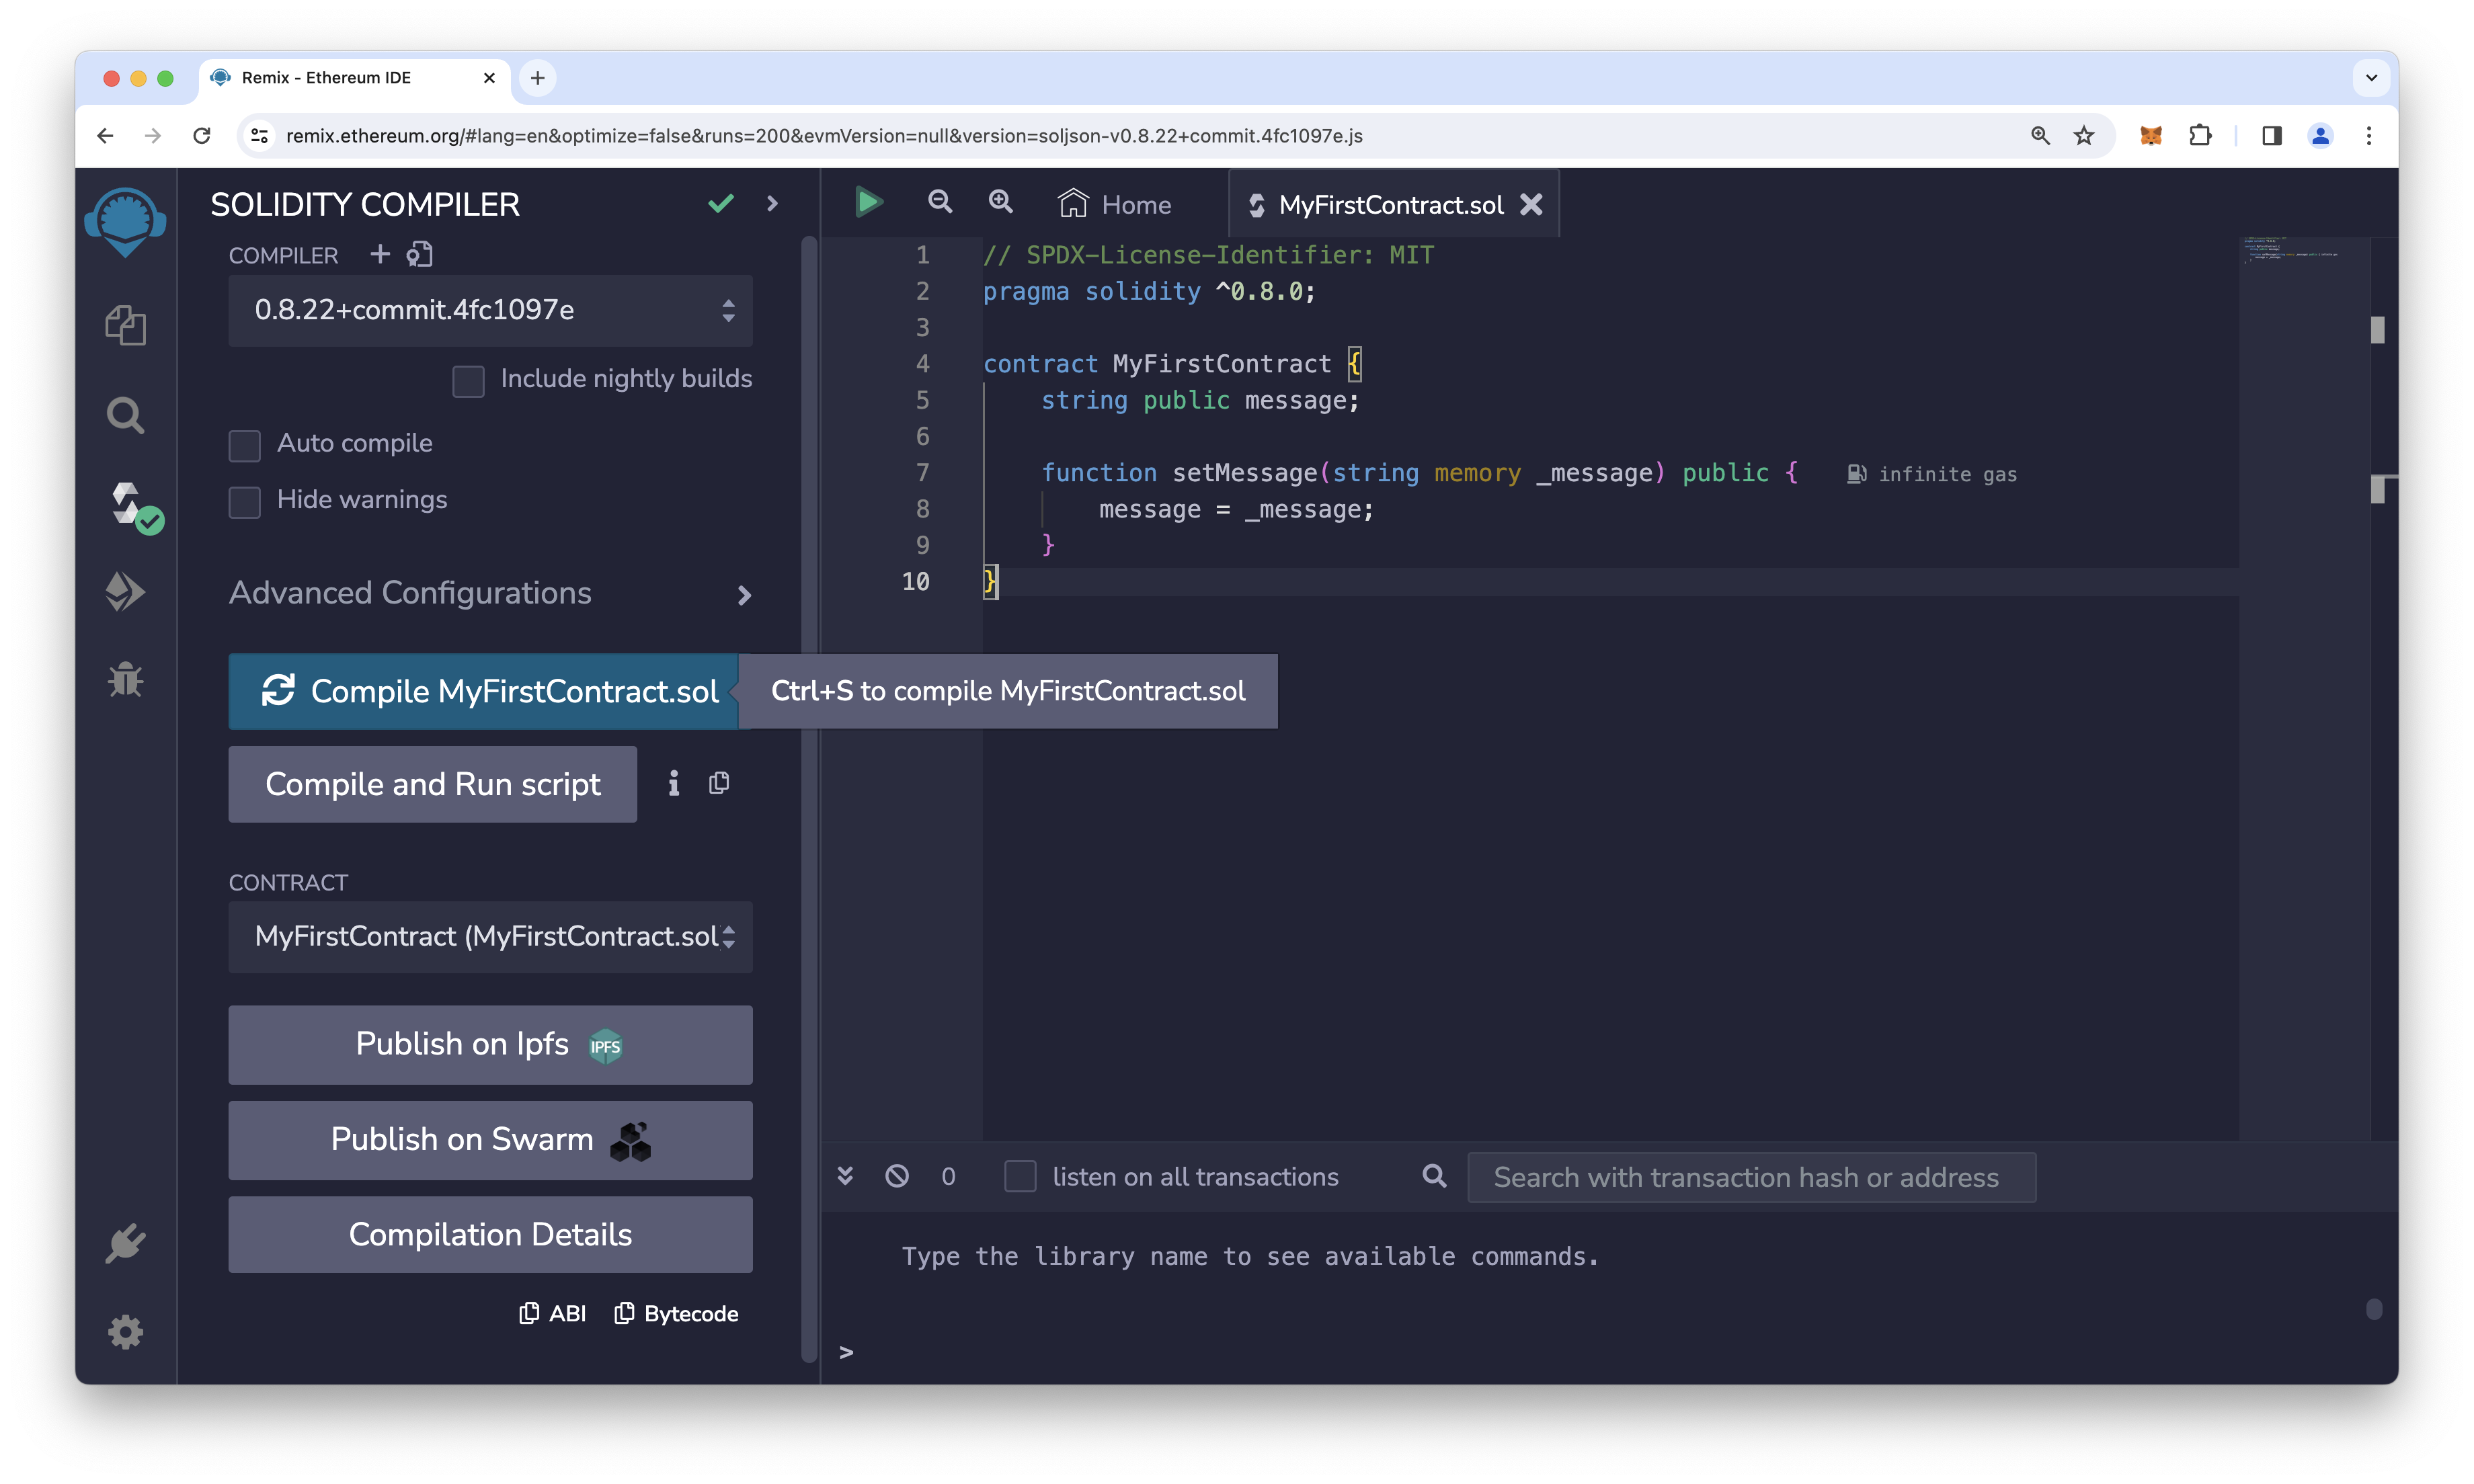
Task: Open the Debugger panel
Action: (125, 679)
